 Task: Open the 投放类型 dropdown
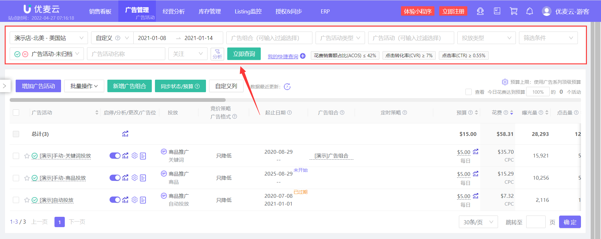point(486,38)
